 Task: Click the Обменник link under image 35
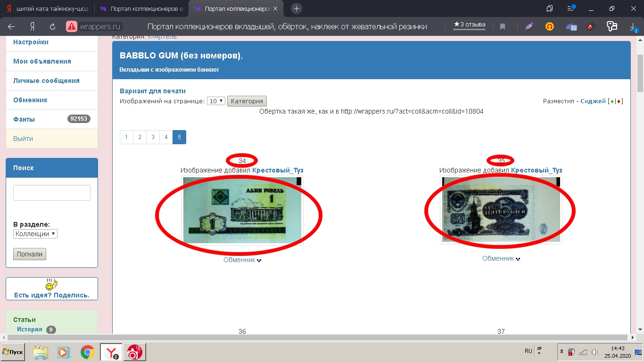tap(498, 258)
